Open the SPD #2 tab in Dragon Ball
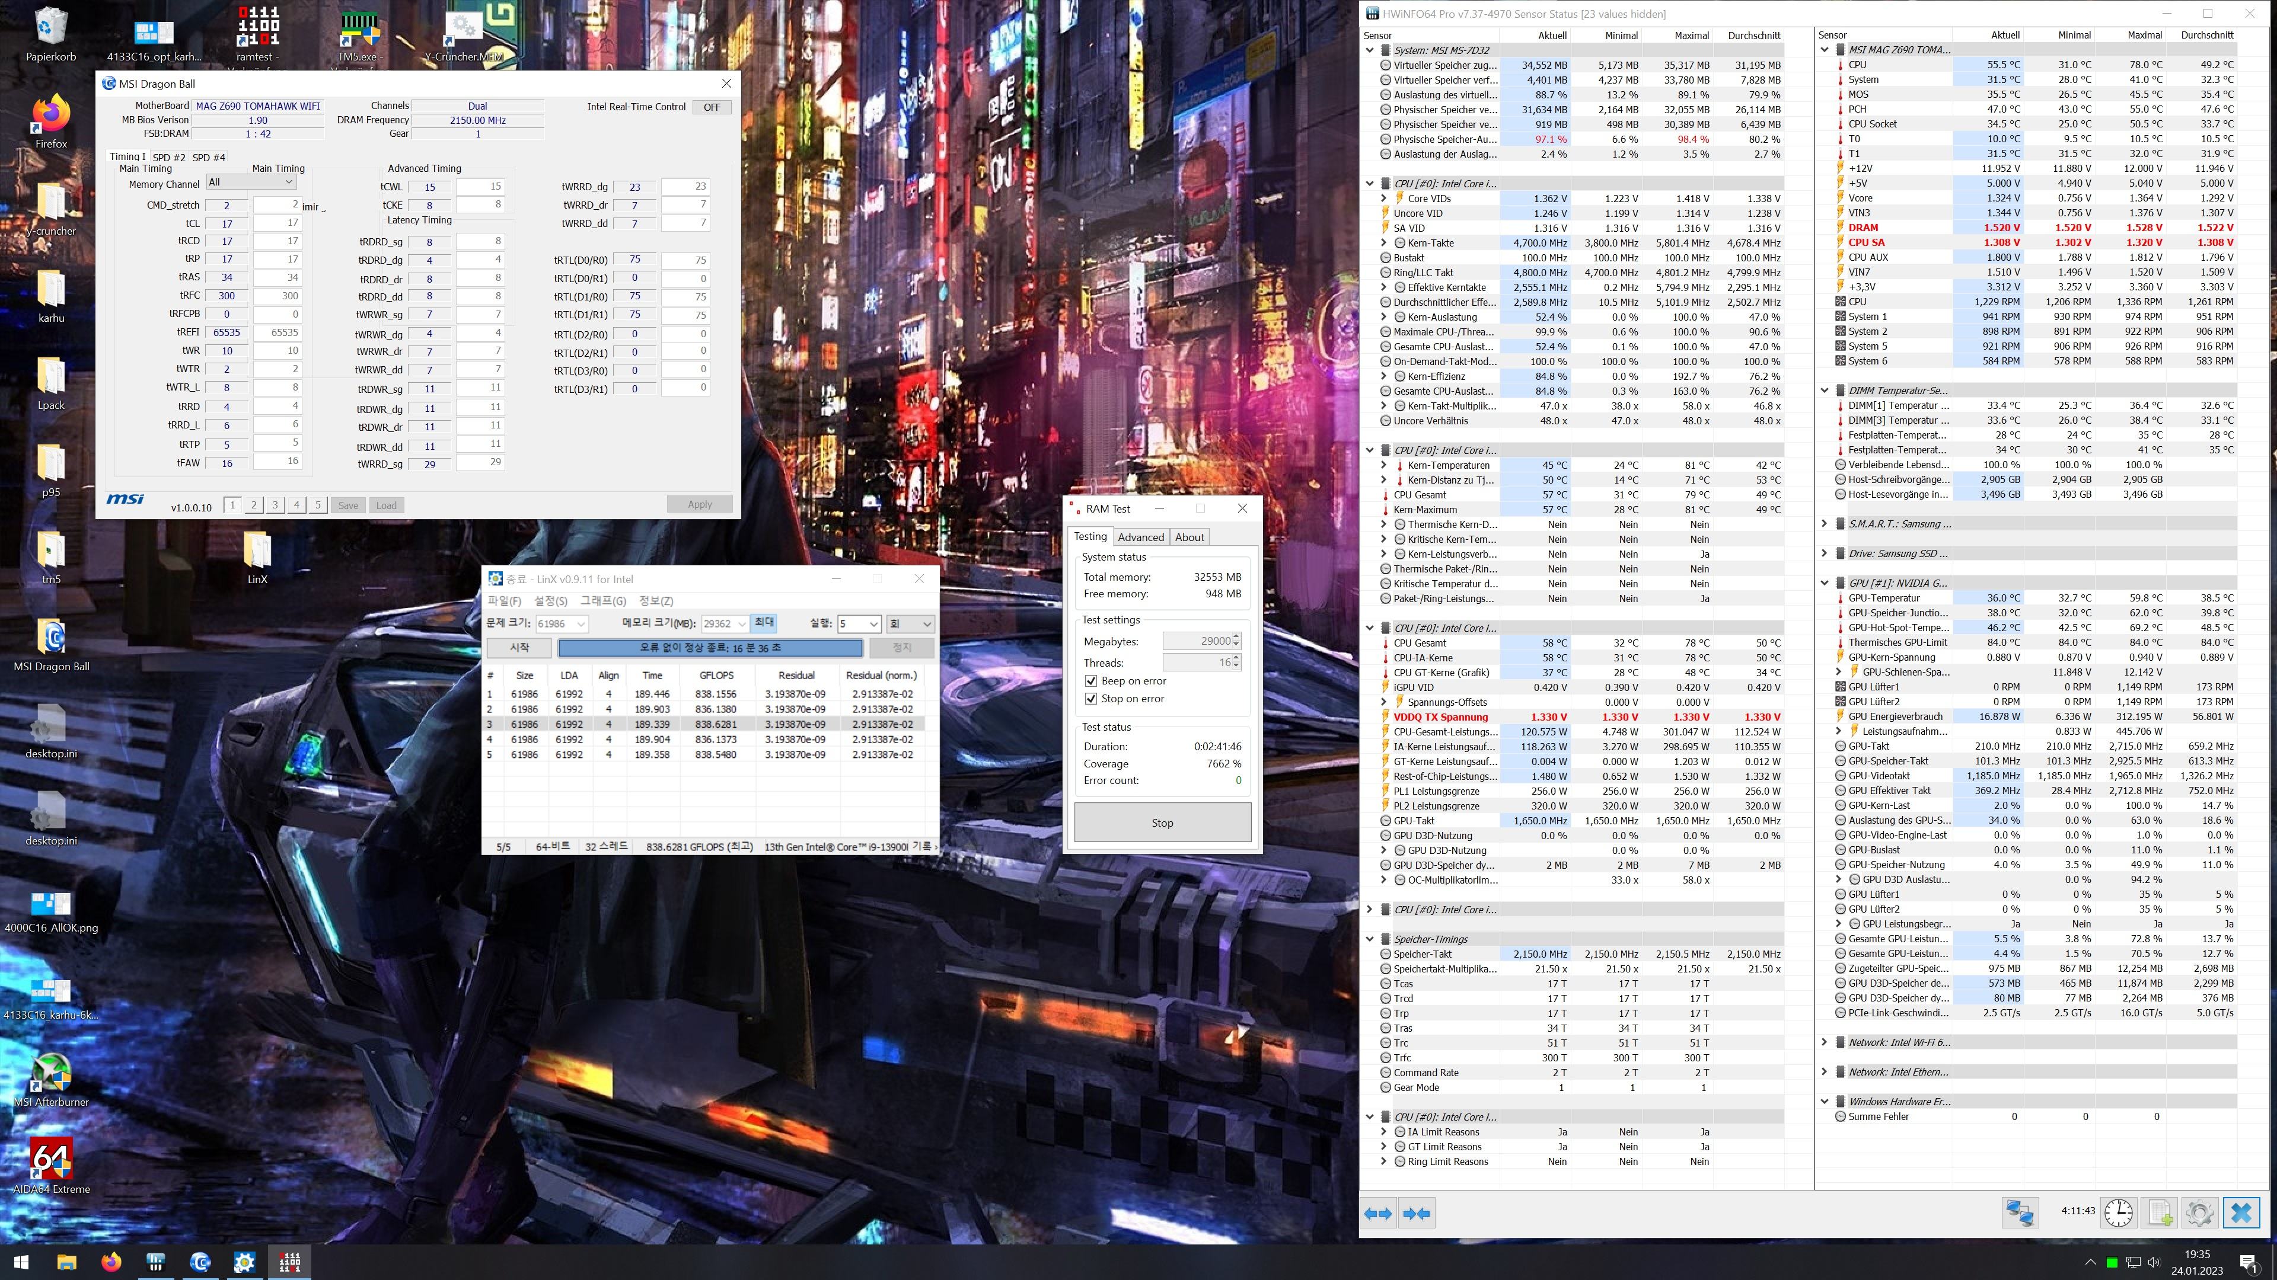This screenshot has height=1280, width=2277. click(169, 157)
